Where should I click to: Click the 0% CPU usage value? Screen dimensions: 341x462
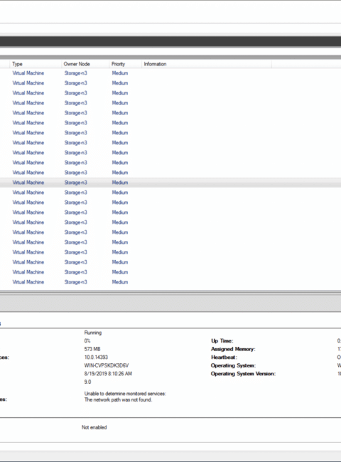[x=87, y=341]
